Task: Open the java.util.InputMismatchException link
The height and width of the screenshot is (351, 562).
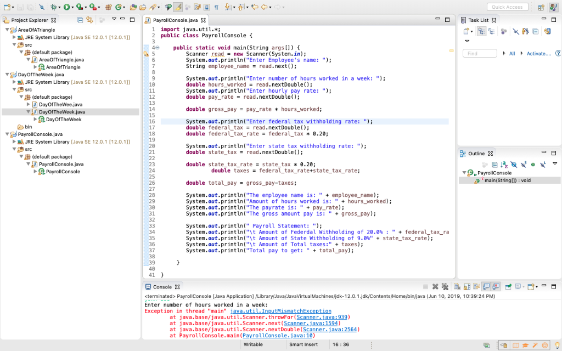Action: 280,311
